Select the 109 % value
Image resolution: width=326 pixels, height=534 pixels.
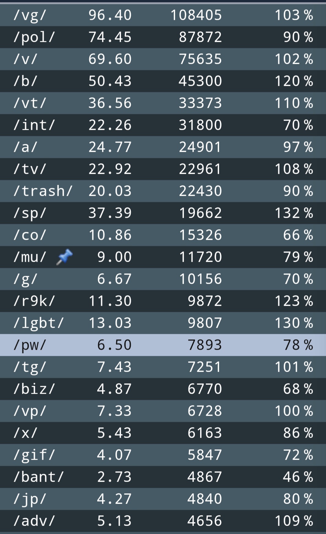coord(294,521)
